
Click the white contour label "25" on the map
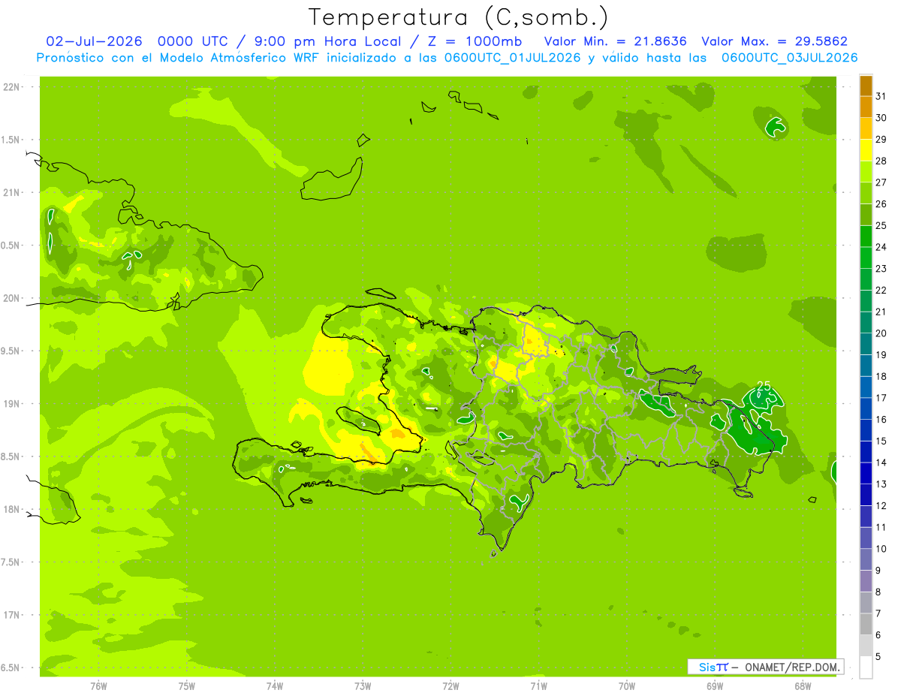[764, 386]
